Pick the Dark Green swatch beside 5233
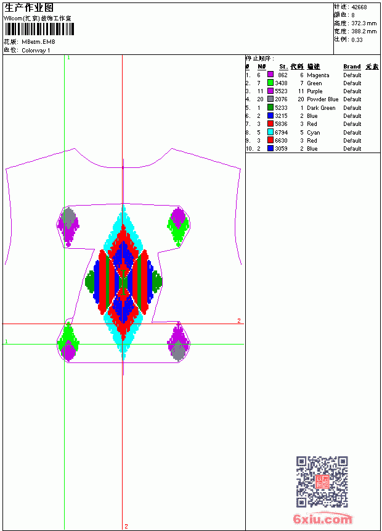Viewport: 382px width, 531px height. tap(270, 107)
